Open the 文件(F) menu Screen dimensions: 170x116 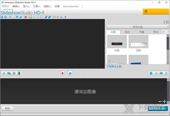click(5, 6)
